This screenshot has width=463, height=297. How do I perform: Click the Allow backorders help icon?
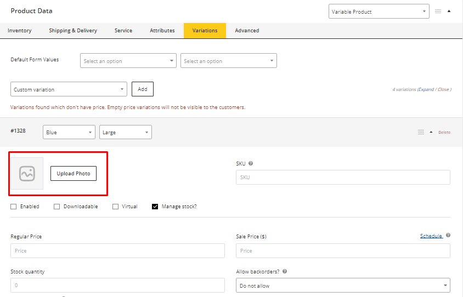coord(284,271)
